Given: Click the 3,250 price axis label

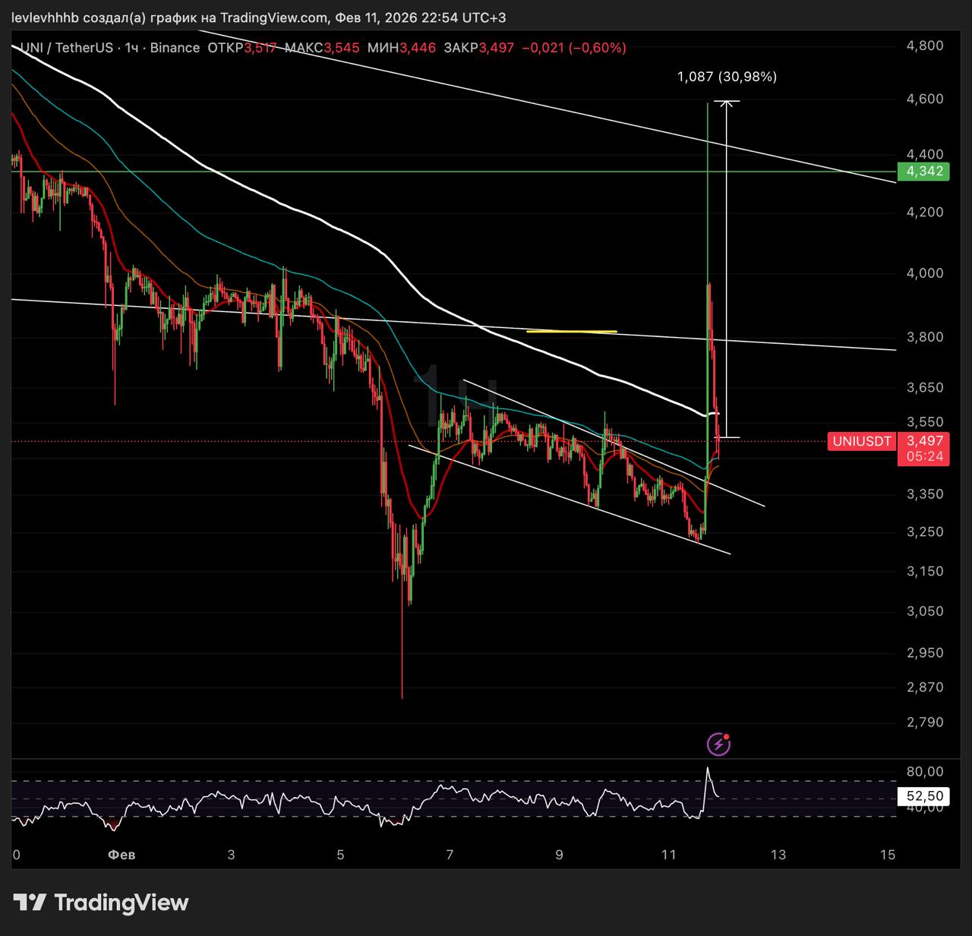Looking at the screenshot, I should (925, 532).
